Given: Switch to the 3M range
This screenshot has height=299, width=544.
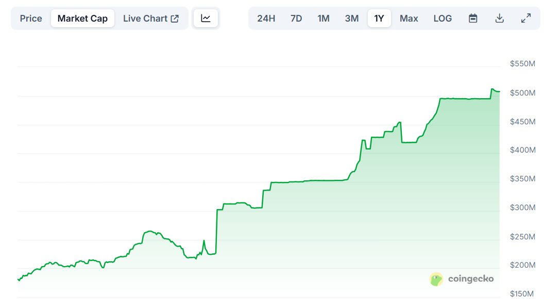Looking at the screenshot, I should pyautogui.click(x=351, y=18).
